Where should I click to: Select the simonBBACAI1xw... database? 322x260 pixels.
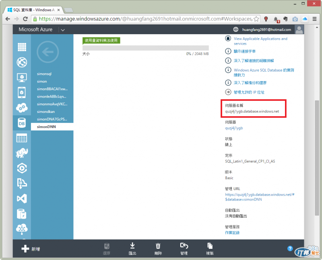tap(52, 89)
